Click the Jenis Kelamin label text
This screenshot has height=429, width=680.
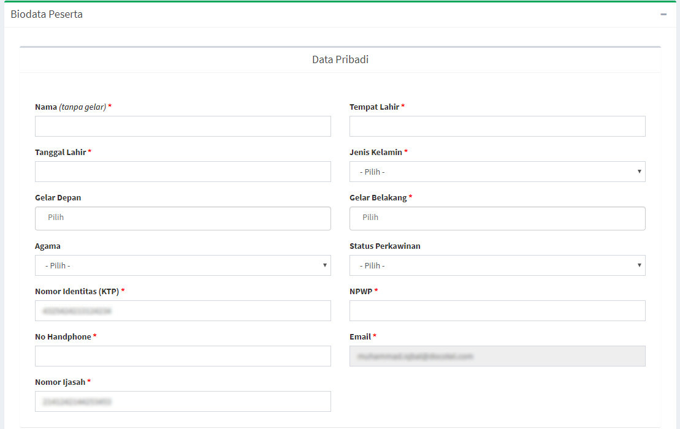coord(375,152)
